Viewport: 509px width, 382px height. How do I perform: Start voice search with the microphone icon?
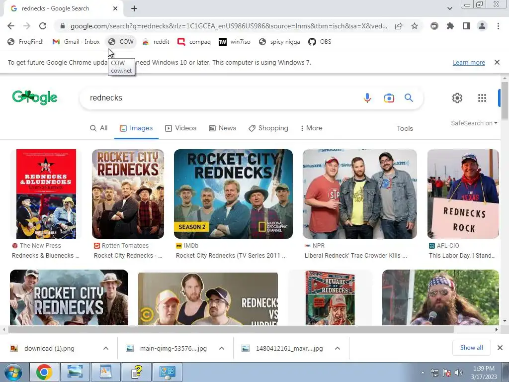click(367, 98)
